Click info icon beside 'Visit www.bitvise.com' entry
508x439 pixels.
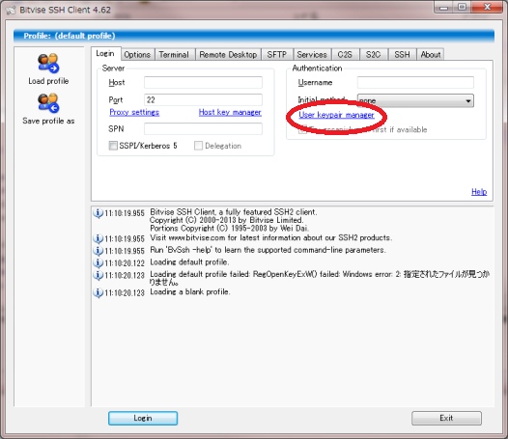[98, 238]
